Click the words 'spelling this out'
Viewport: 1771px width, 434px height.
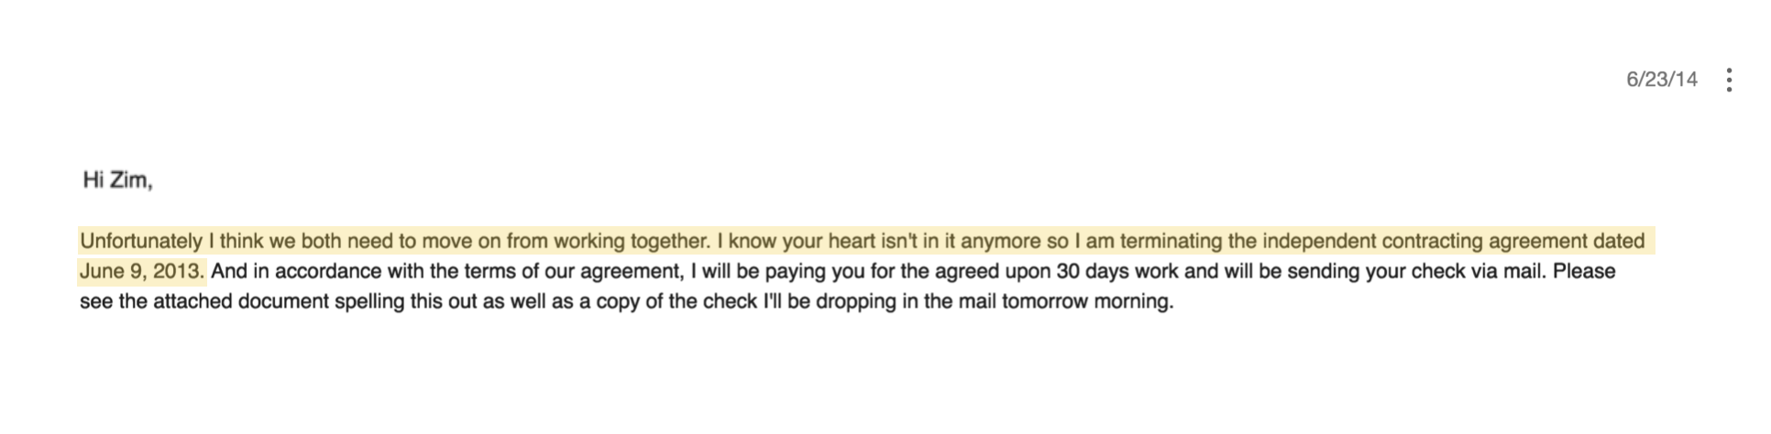click(403, 301)
